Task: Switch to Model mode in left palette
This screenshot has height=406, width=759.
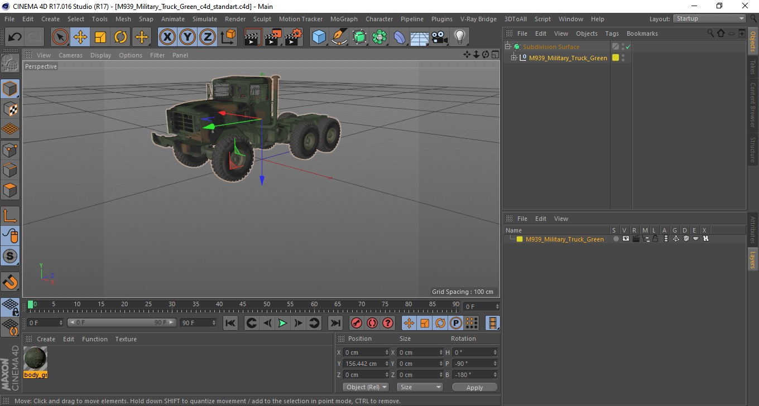Action: tap(10, 89)
